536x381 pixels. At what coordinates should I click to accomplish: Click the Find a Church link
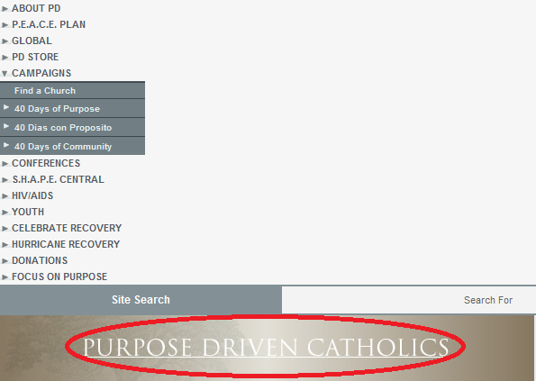pyautogui.click(x=45, y=91)
